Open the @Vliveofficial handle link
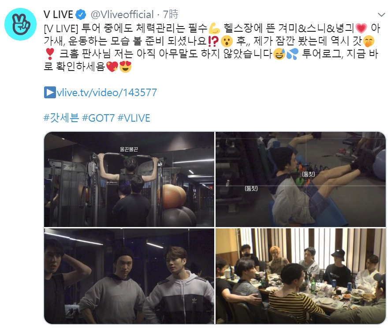This screenshot has height=328, width=391. click(122, 15)
